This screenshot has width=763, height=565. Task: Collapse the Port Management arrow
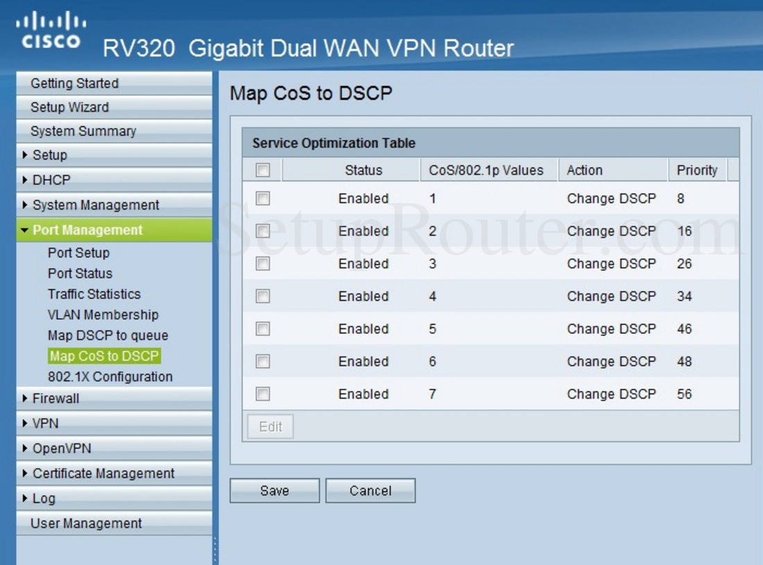click(x=24, y=230)
